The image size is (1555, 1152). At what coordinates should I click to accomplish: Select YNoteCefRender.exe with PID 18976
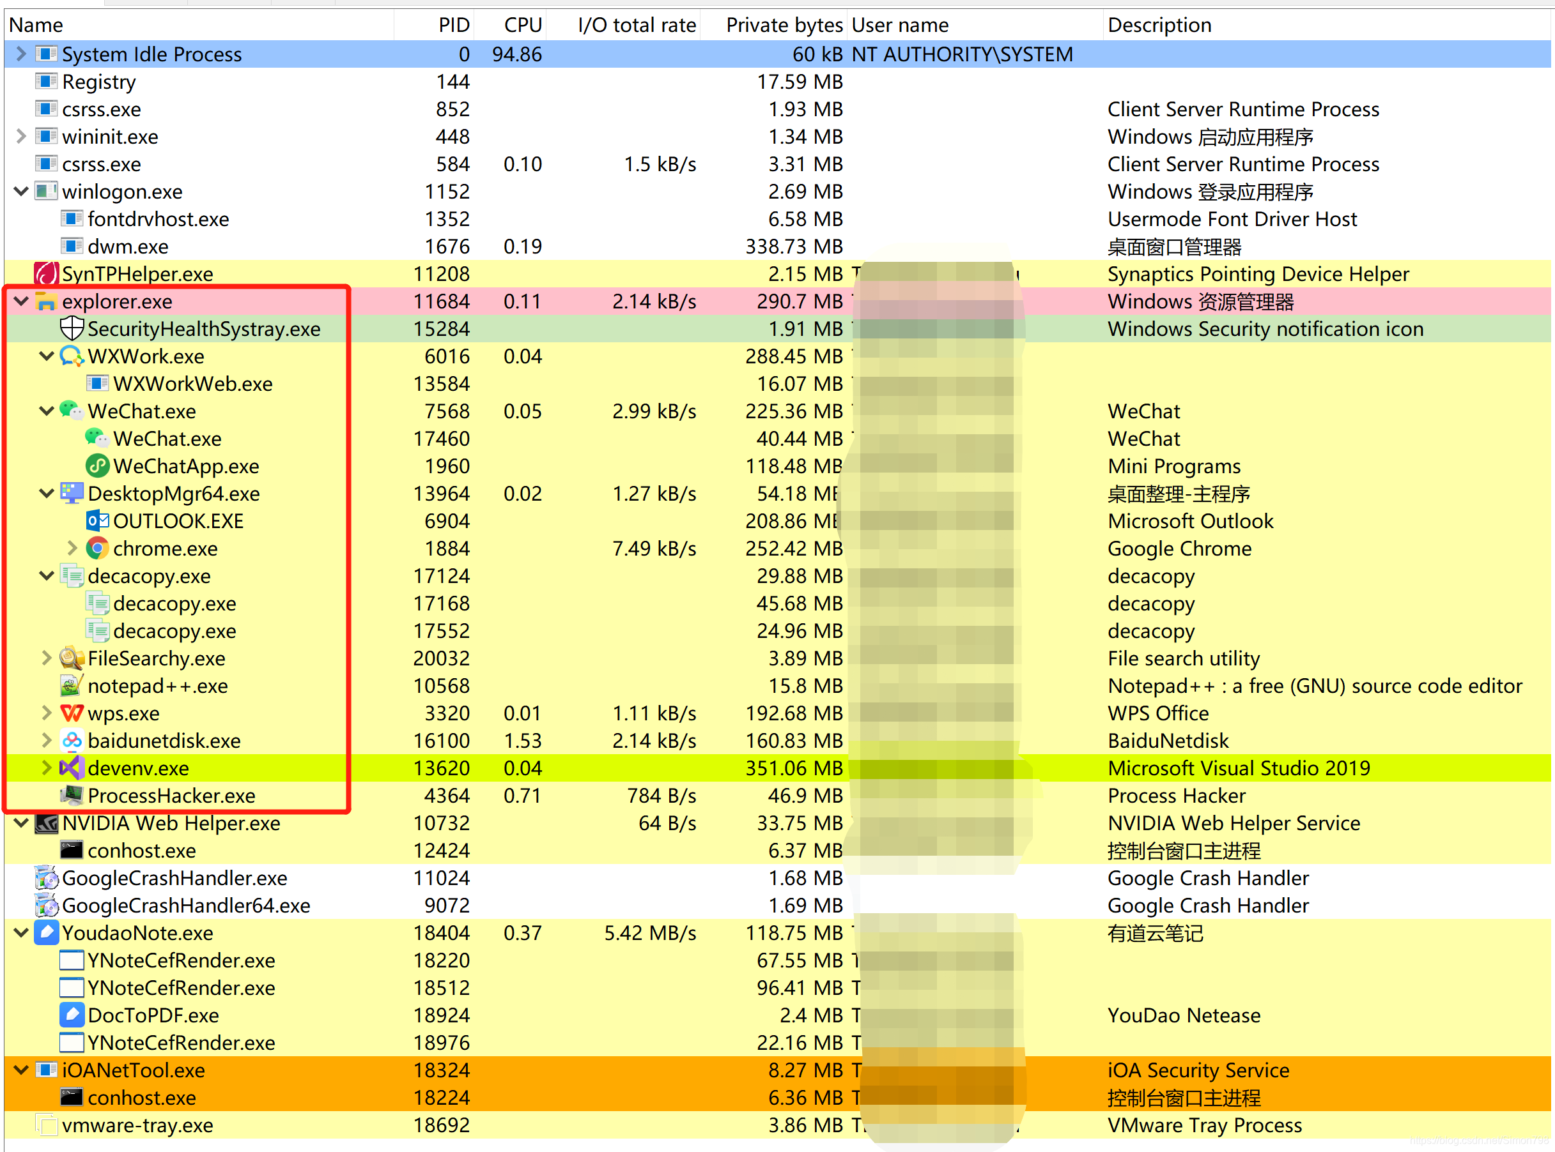(x=777, y=1043)
